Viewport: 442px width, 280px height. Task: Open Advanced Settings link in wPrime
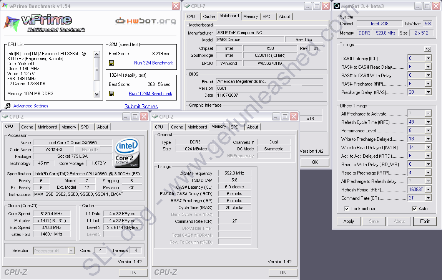point(31,106)
